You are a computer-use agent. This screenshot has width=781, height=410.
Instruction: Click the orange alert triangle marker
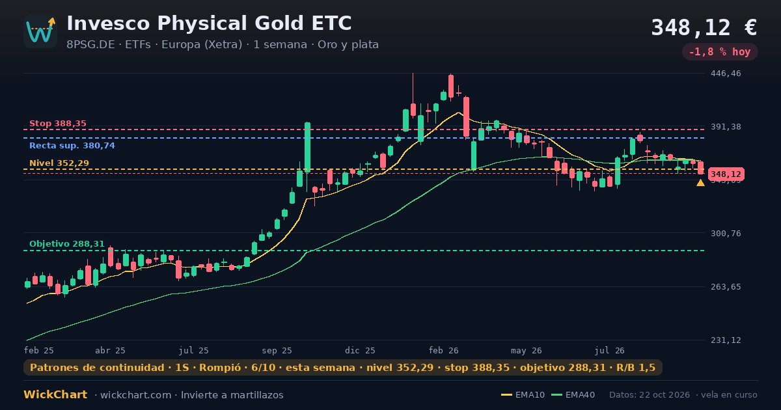pos(700,183)
